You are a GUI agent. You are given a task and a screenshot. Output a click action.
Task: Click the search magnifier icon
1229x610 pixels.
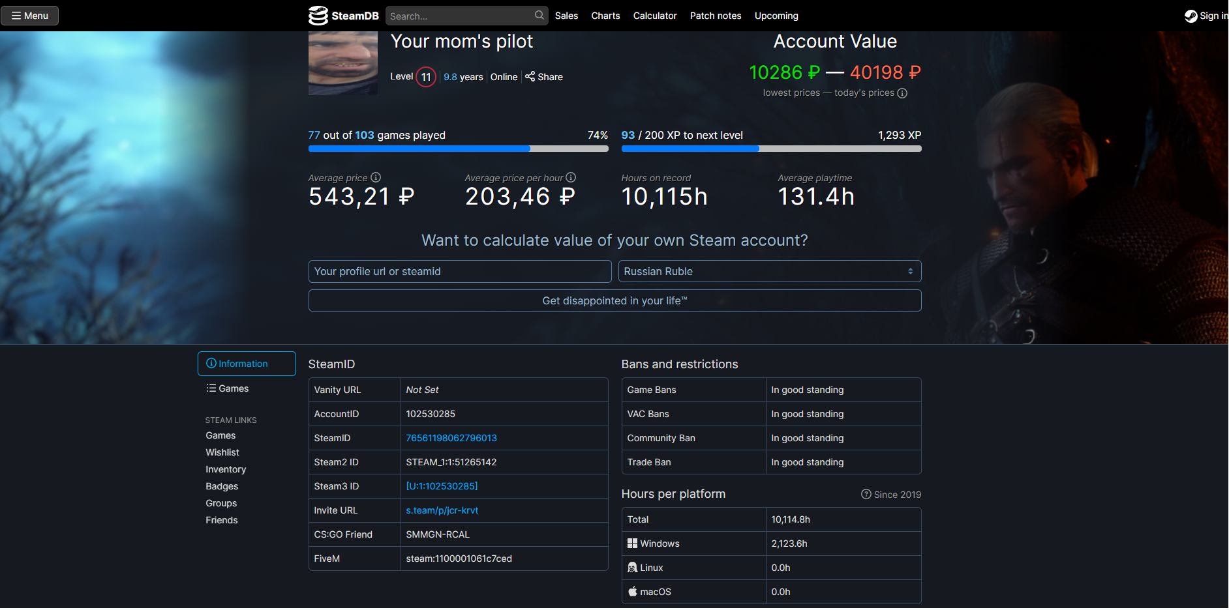(539, 16)
